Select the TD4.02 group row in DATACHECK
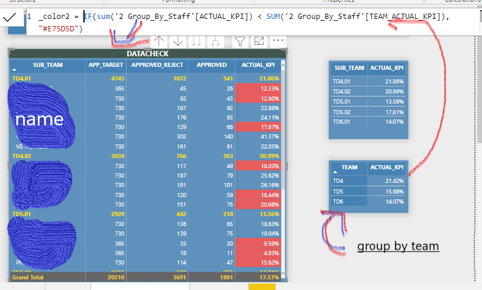 click(145, 156)
